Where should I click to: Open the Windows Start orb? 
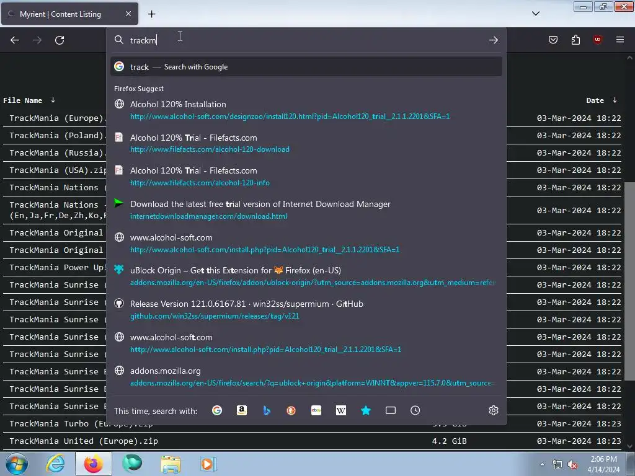[x=17, y=464]
